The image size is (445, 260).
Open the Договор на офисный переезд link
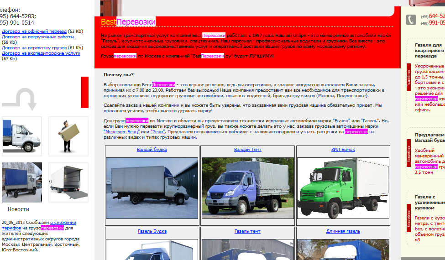[x=34, y=31]
